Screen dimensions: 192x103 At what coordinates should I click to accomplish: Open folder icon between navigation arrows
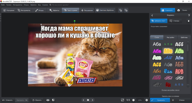(88, 100)
